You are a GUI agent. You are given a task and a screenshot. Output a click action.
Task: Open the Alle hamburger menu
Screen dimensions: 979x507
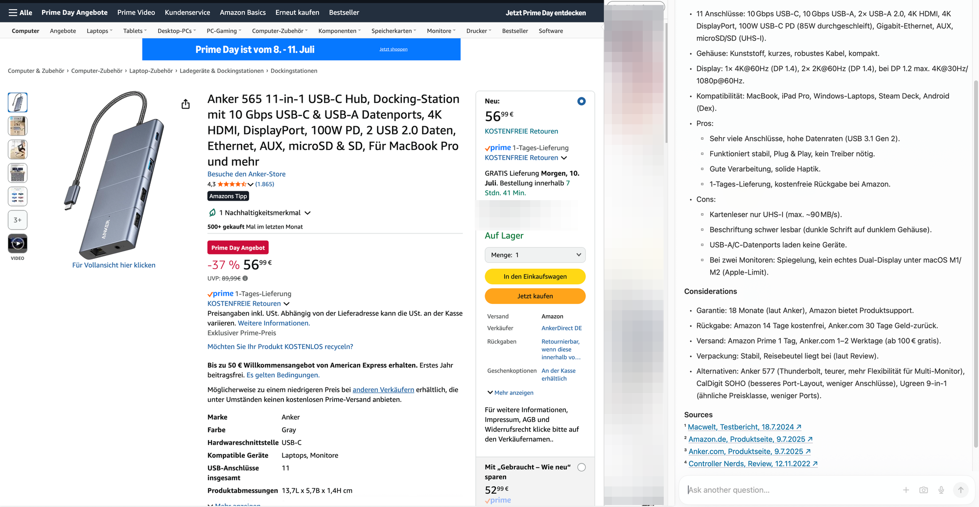click(x=20, y=13)
